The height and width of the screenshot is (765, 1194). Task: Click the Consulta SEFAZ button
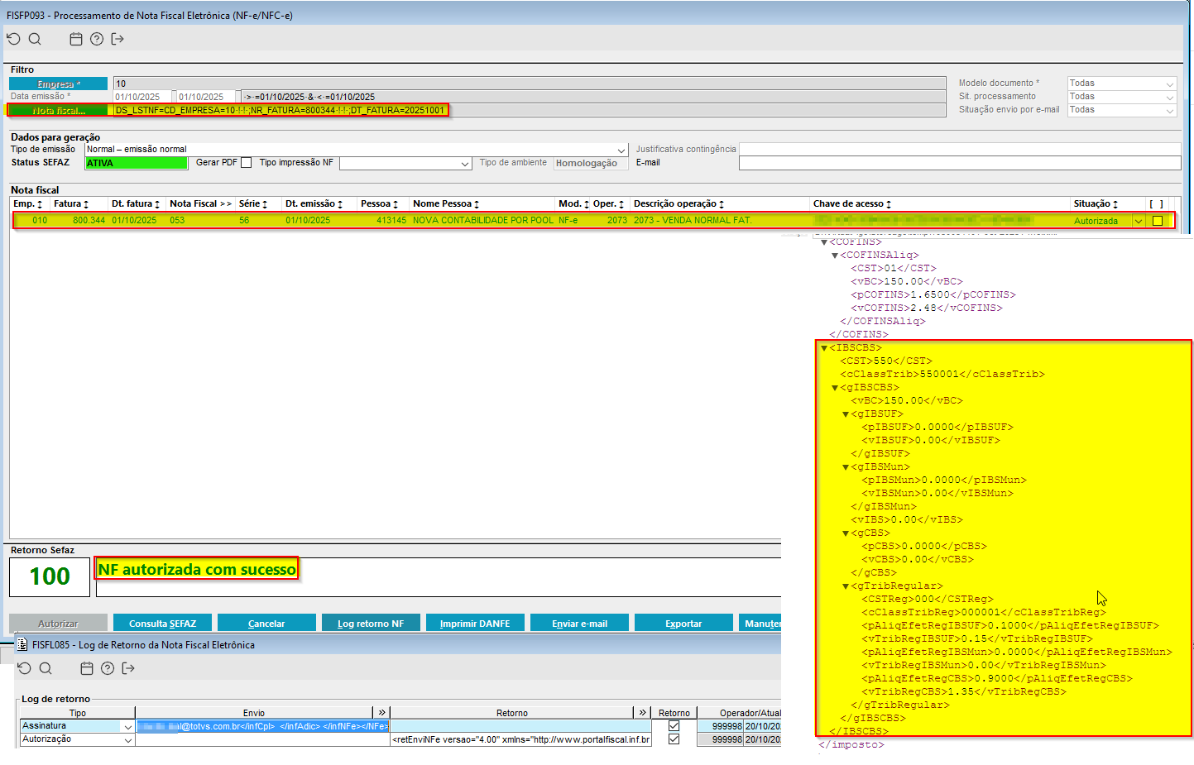(162, 623)
